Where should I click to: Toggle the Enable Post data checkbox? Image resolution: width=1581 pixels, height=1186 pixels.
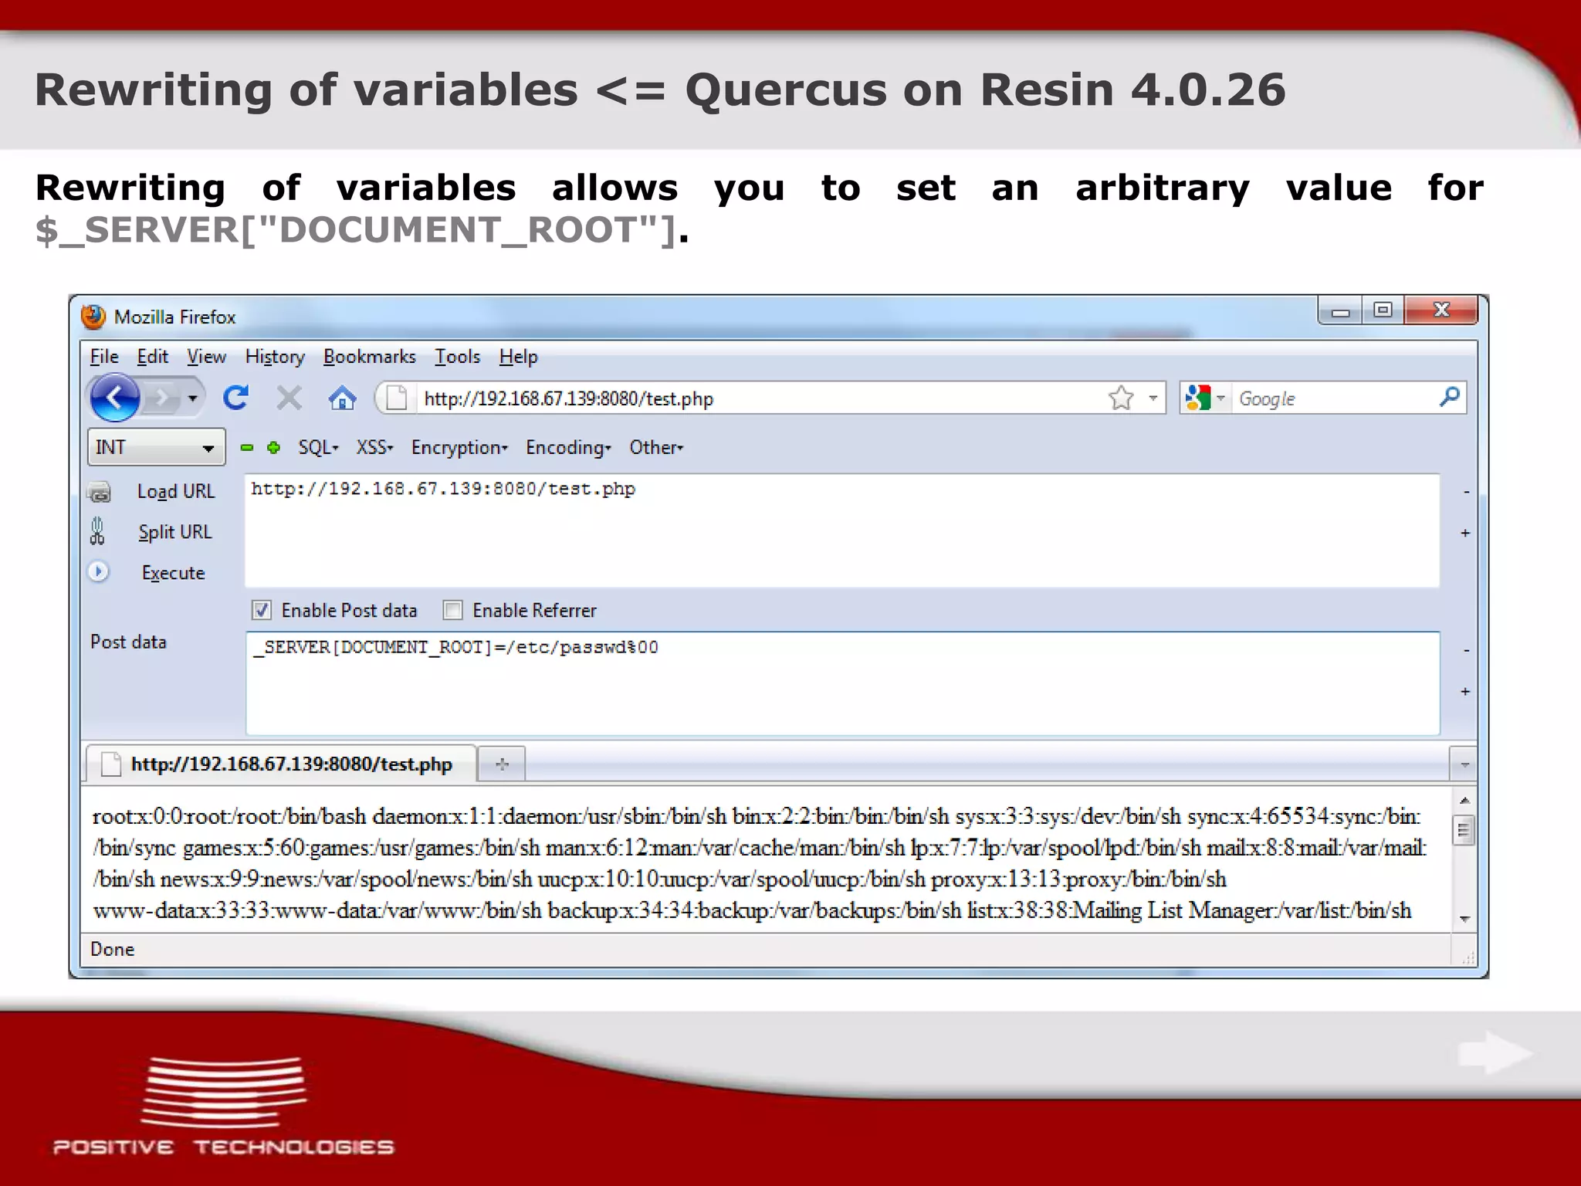pyautogui.click(x=262, y=610)
